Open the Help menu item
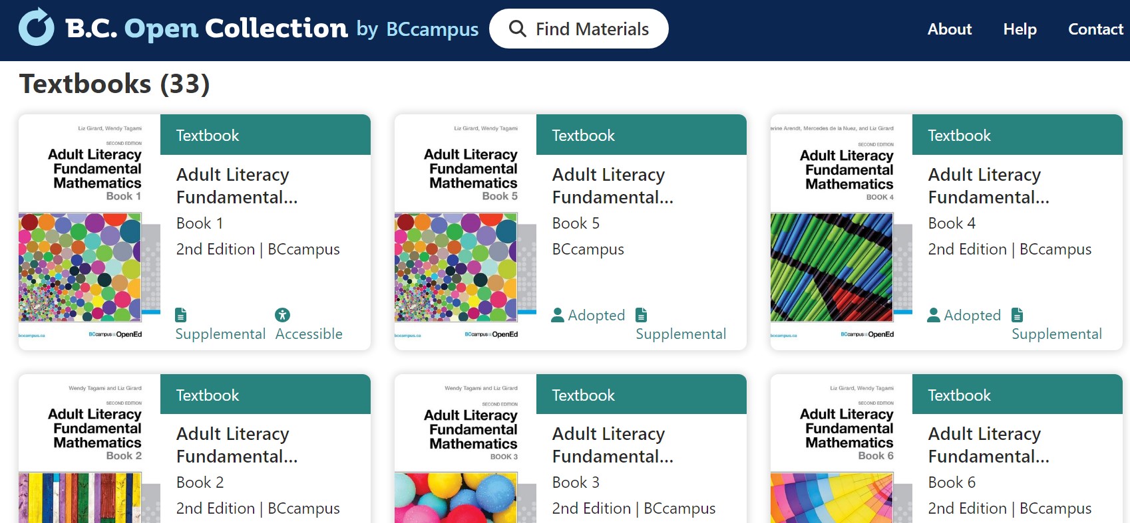 coord(1020,29)
